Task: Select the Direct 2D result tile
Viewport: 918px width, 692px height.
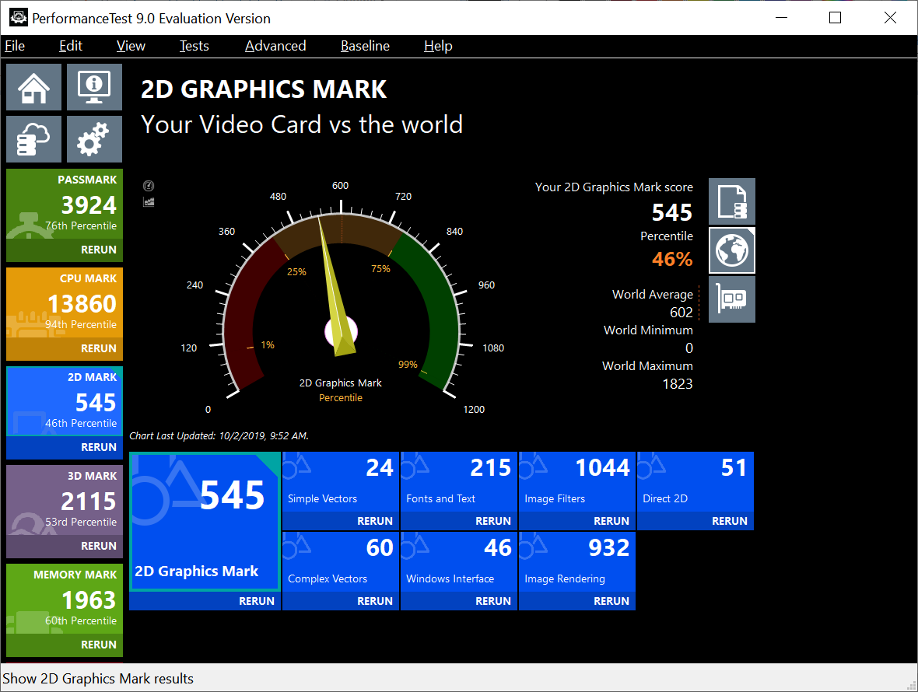Action: 696,481
